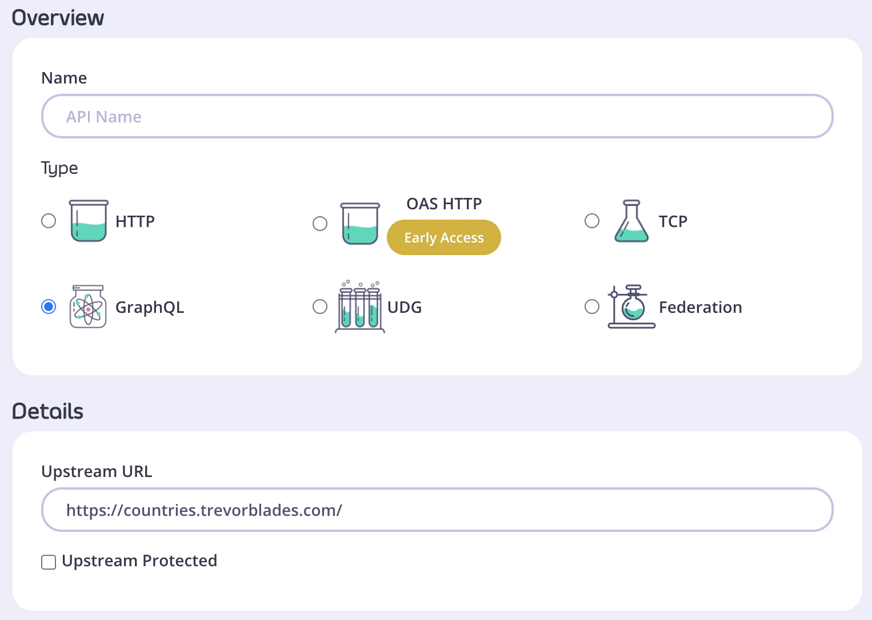Click the UDG test tubes icon
872x620 pixels.
pyautogui.click(x=359, y=307)
